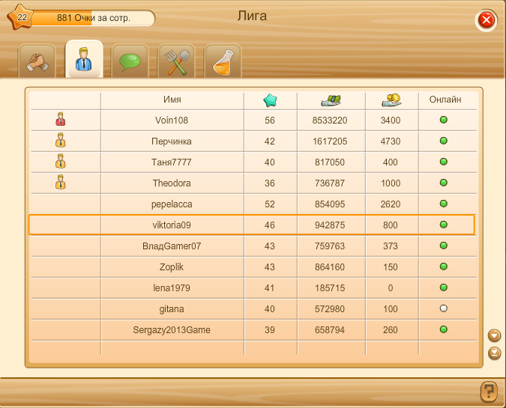Click the gold value 4730
Image resolution: width=506 pixels, height=408 pixels.
(x=391, y=141)
